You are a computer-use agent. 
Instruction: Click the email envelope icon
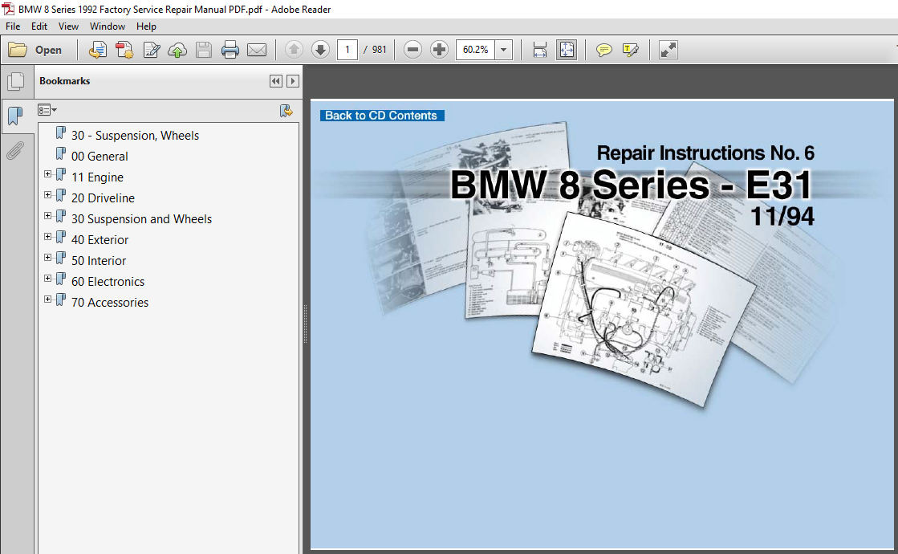[x=257, y=50]
